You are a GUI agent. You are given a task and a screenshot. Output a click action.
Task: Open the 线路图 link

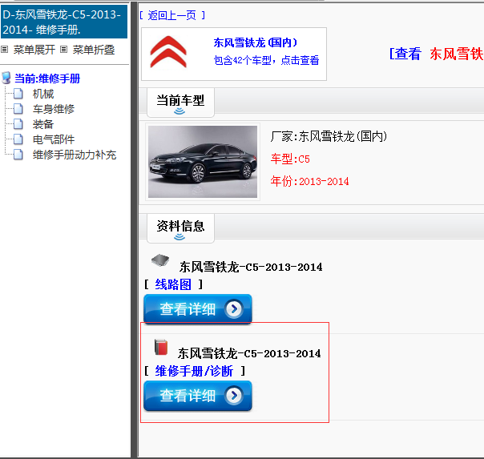click(x=173, y=284)
